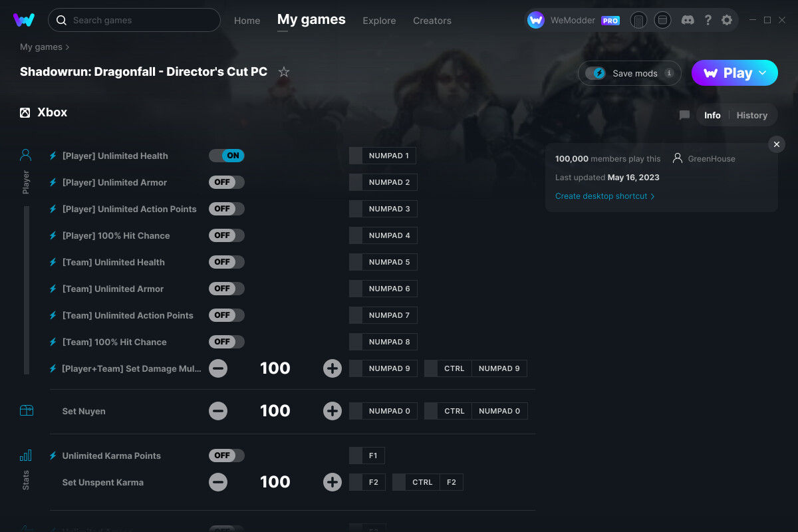Enable Player Unlimited Armor toggle

[x=227, y=182]
